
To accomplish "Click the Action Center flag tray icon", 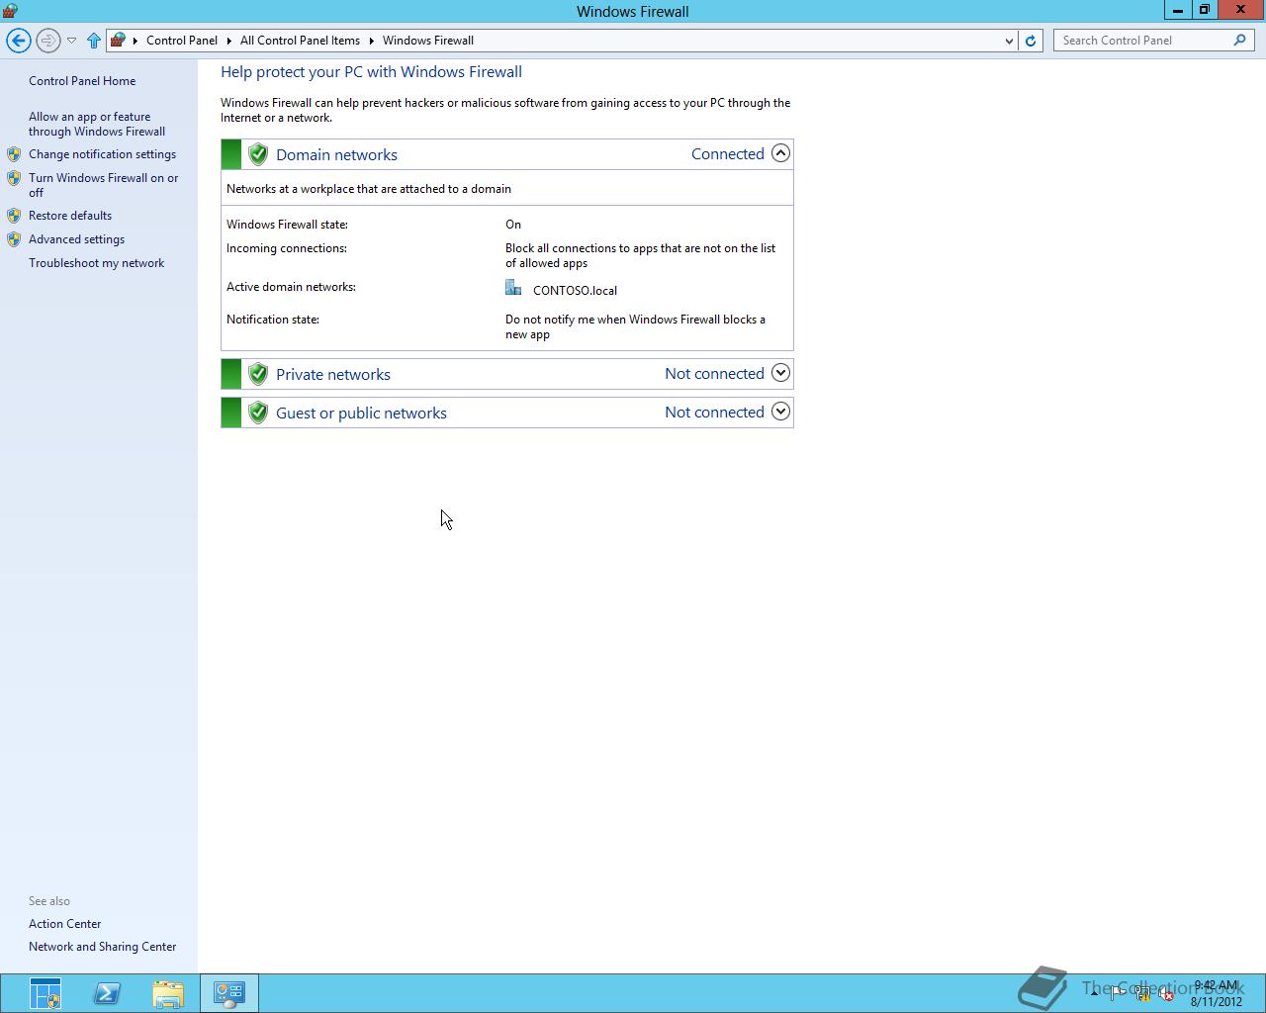I will pos(1118,994).
